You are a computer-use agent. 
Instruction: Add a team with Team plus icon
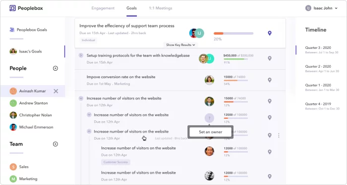[x=56, y=144]
